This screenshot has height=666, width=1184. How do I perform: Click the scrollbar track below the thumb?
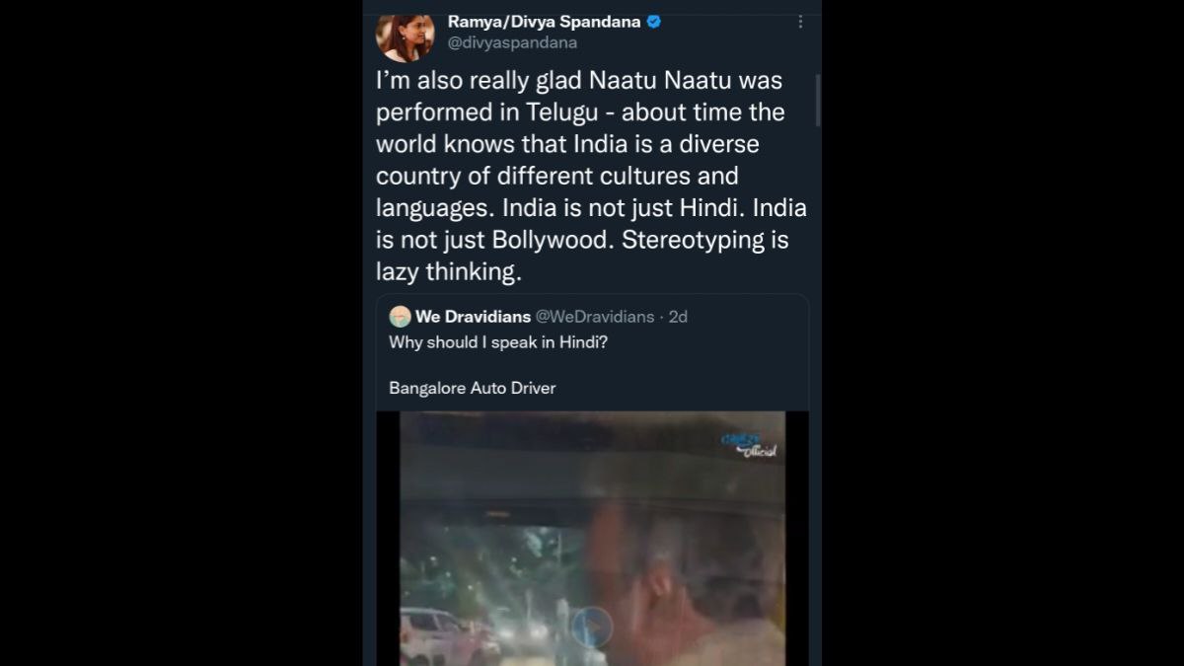(x=816, y=395)
